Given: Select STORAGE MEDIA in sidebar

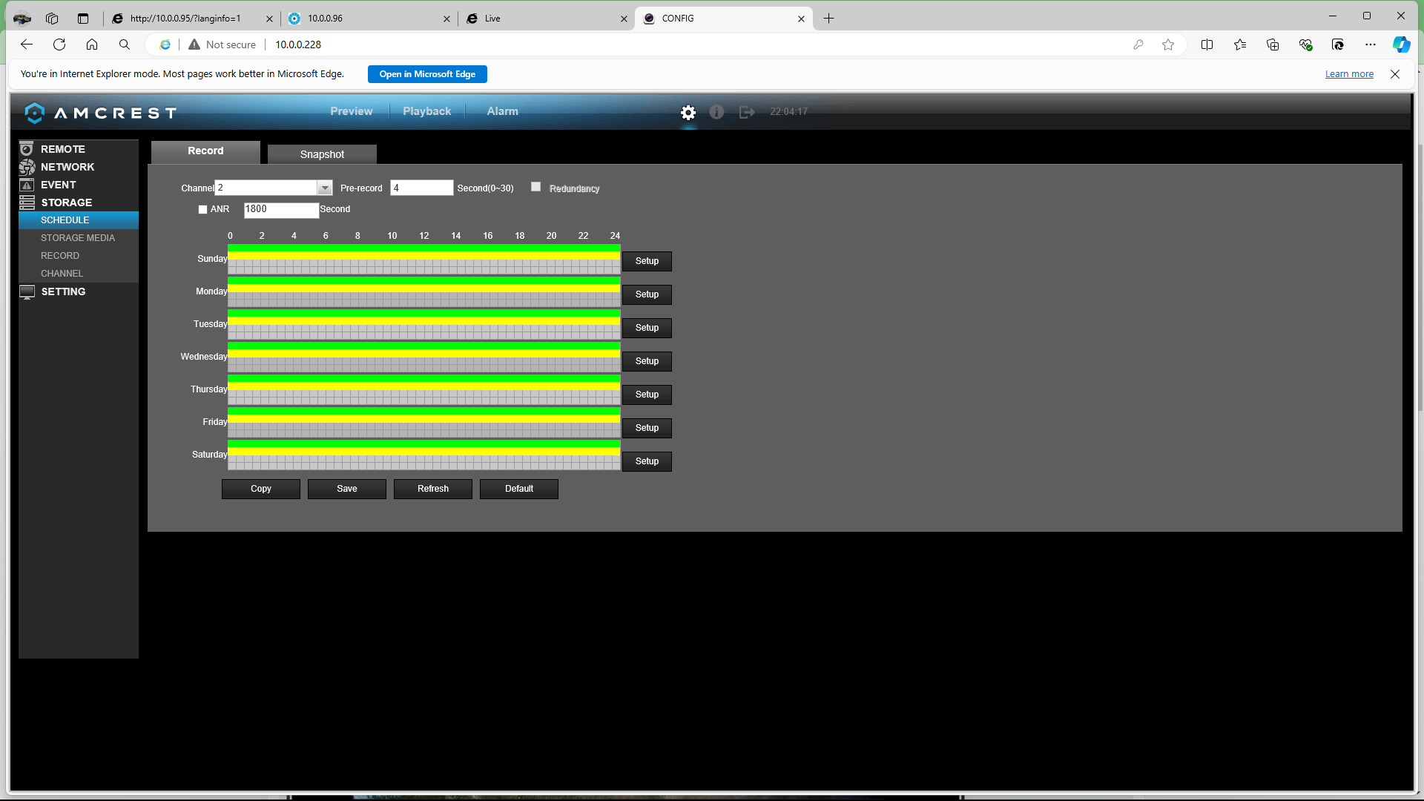Looking at the screenshot, I should tap(79, 238).
